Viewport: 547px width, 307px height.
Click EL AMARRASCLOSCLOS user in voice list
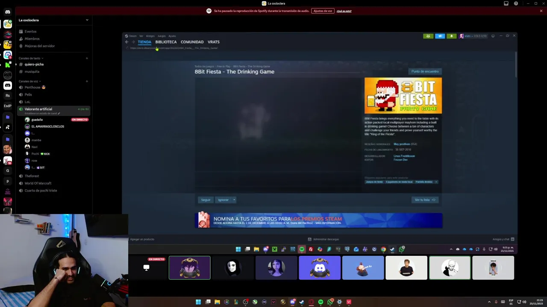pyautogui.click(x=47, y=127)
